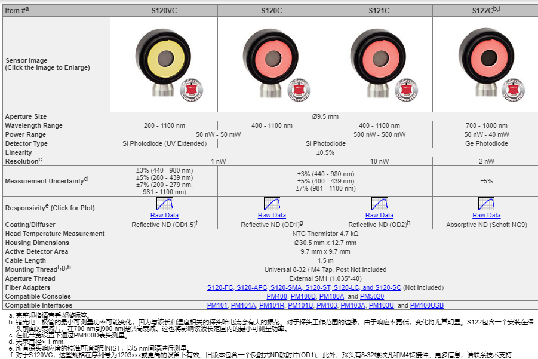Screen dimensions: 538x359
Task: Select the 'NTC Thermistor 4.7 kΩ' value
Action: [x=325, y=234]
